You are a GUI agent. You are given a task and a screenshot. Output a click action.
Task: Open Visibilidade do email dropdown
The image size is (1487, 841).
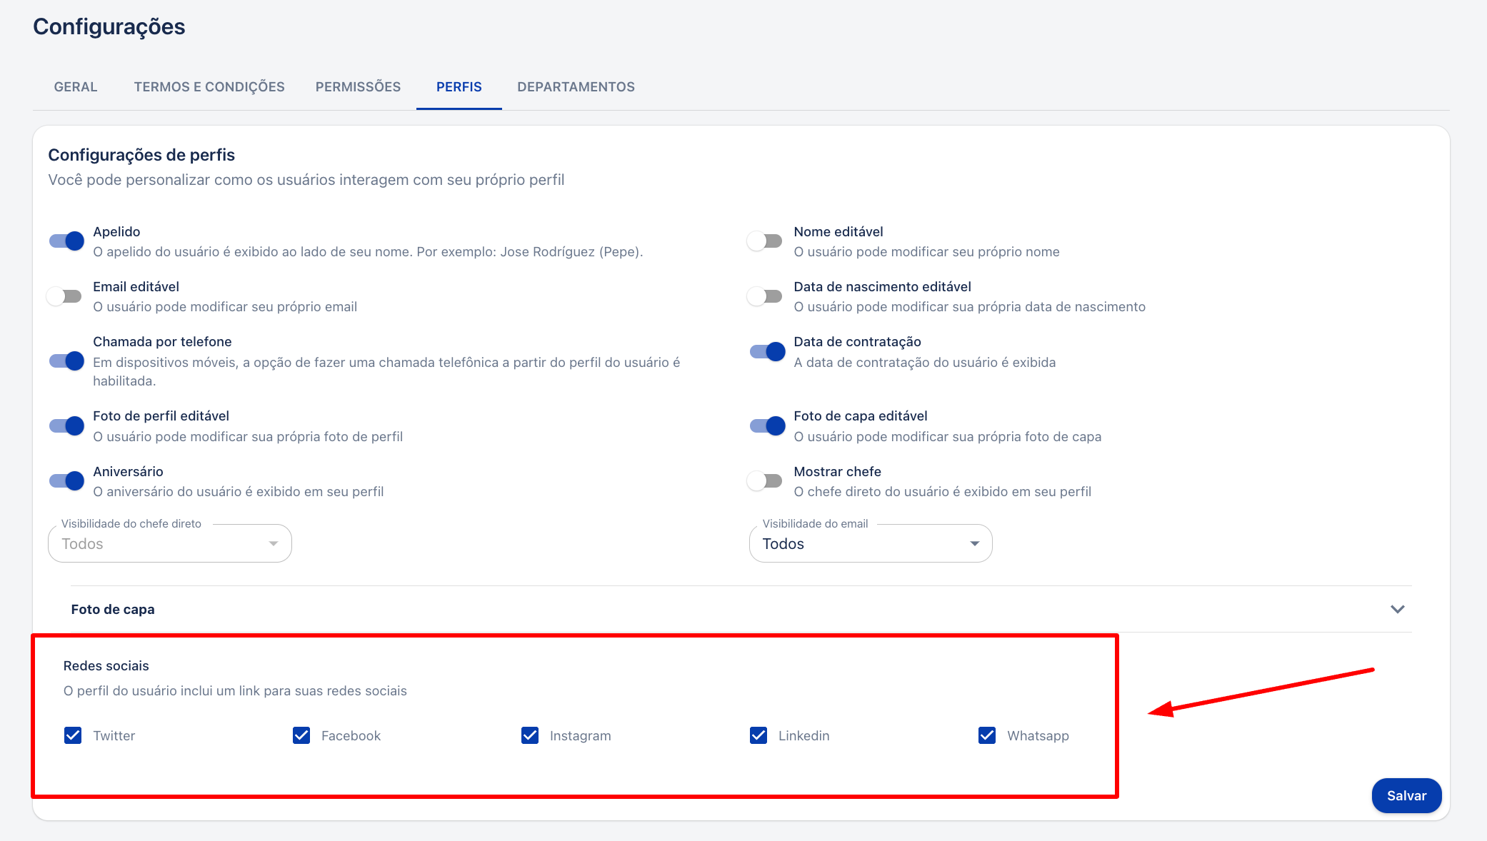pyautogui.click(x=871, y=544)
